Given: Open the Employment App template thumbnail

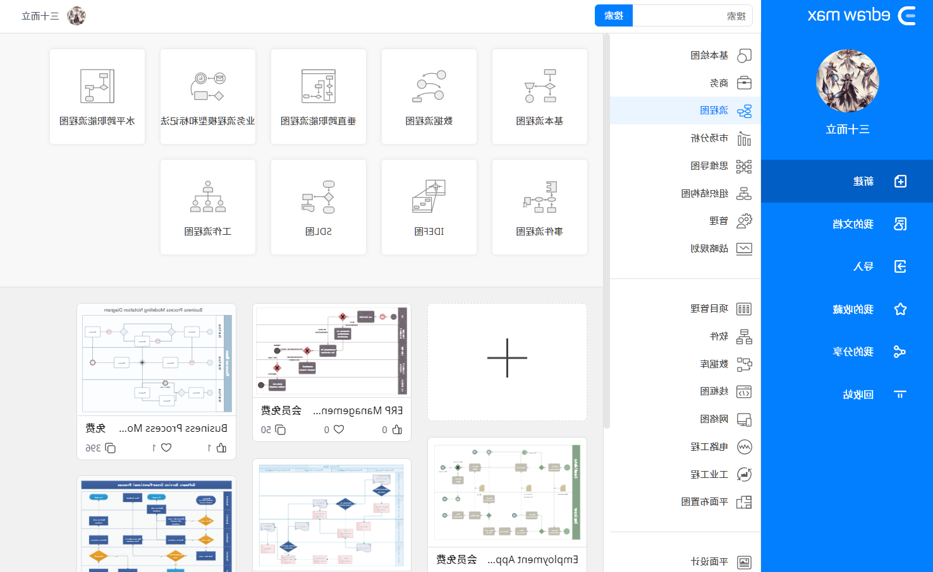Looking at the screenshot, I should [507, 493].
